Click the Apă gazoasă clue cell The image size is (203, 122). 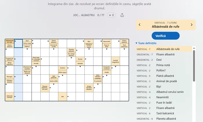tap(54, 77)
